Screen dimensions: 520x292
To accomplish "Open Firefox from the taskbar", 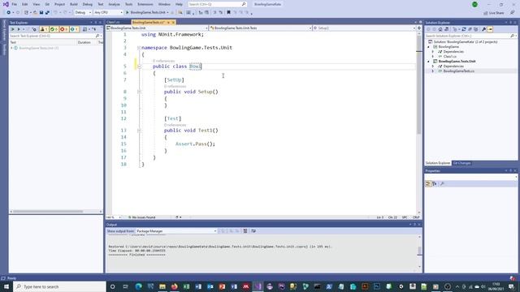I will point(175,286).
